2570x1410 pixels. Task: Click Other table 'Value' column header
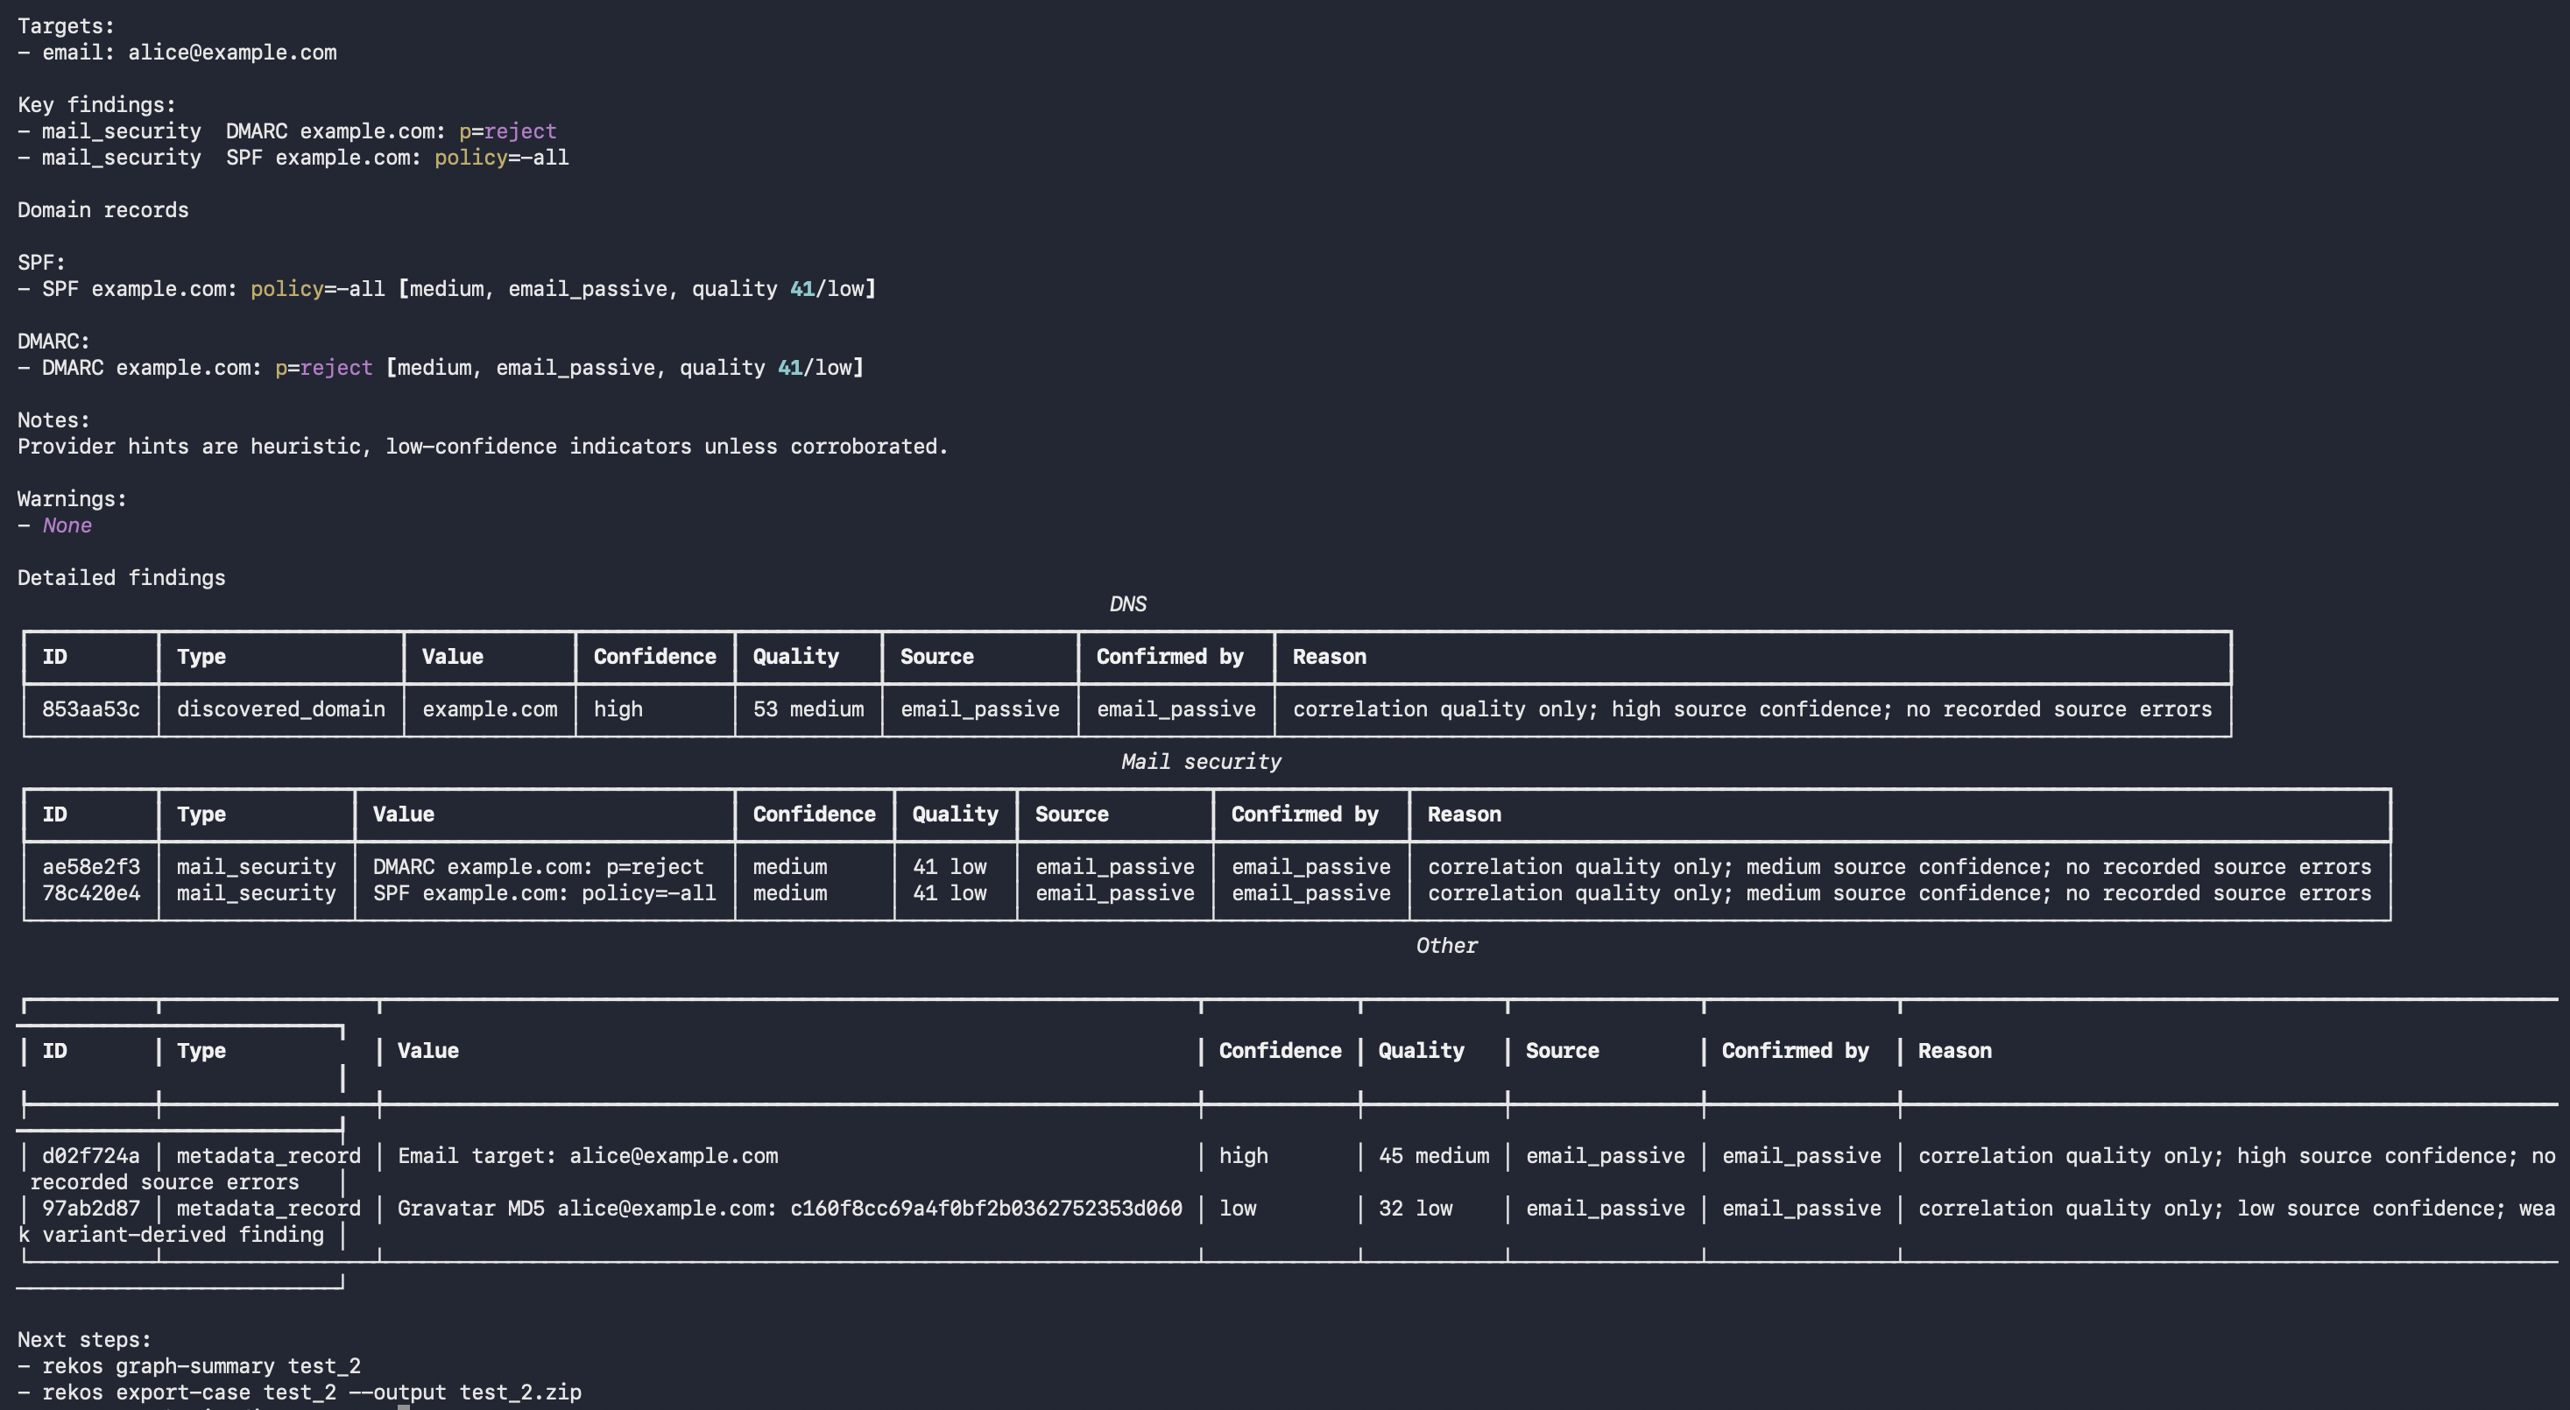click(428, 1051)
